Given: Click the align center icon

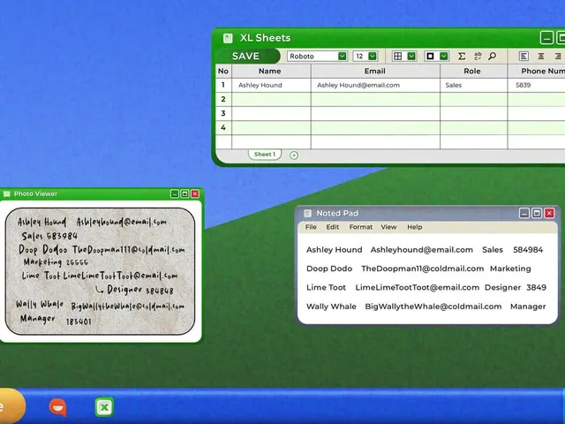Looking at the screenshot, I should pyautogui.click(x=541, y=56).
